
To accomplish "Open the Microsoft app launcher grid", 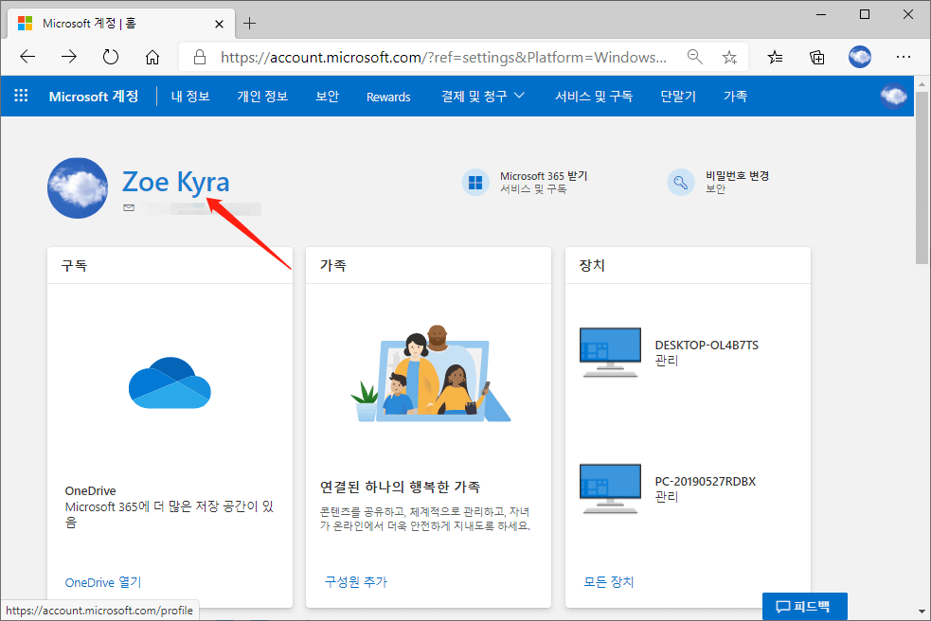I will [21, 96].
